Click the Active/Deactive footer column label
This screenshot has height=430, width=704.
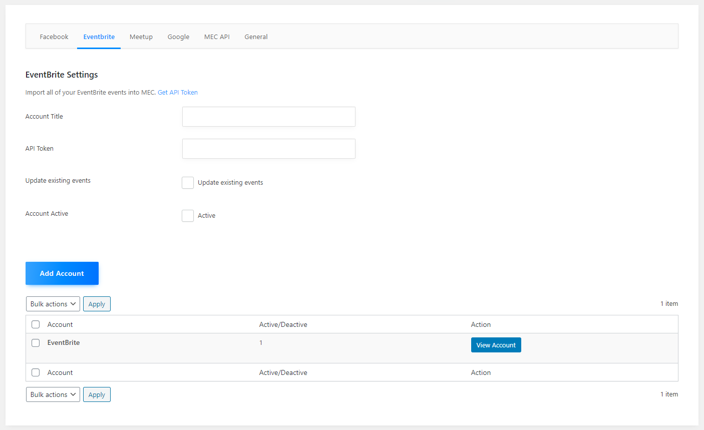(283, 372)
